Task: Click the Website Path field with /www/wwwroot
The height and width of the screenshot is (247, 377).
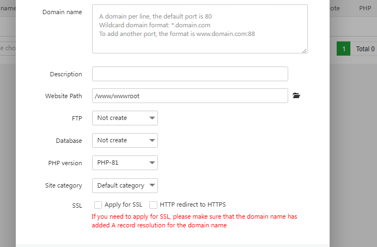Action: pos(190,96)
